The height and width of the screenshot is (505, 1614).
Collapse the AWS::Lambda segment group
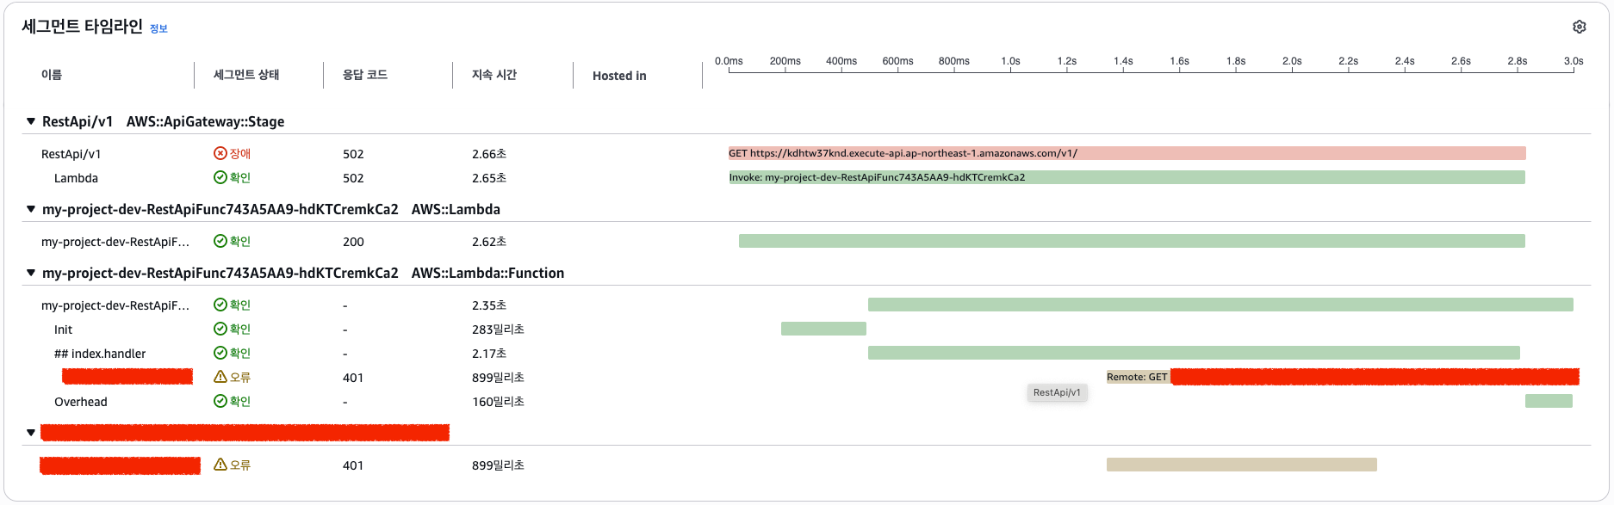click(x=31, y=209)
